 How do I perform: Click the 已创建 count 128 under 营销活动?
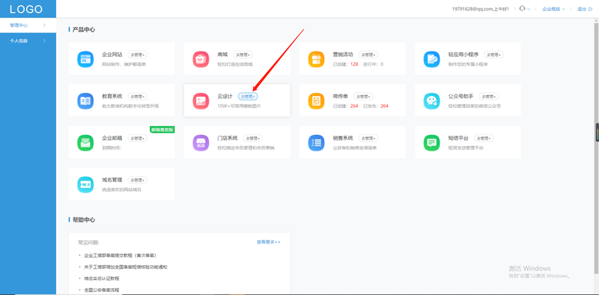click(354, 64)
